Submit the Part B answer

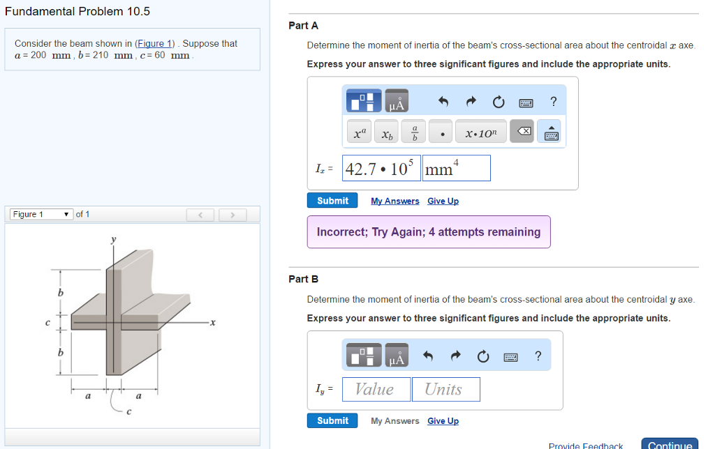click(x=332, y=420)
